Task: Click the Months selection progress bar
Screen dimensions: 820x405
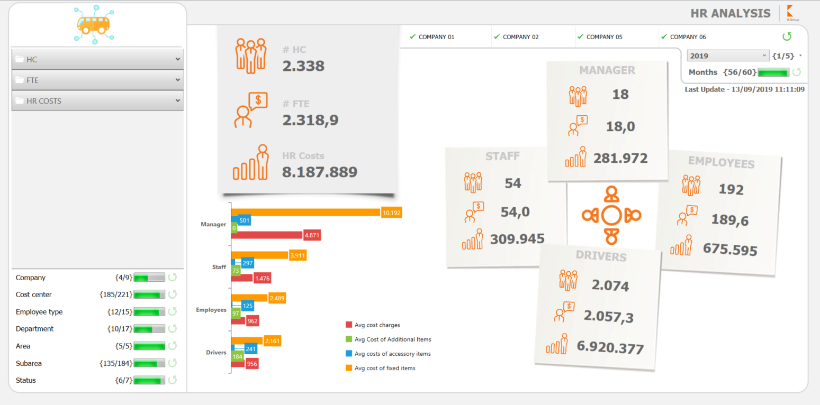Action: point(773,72)
